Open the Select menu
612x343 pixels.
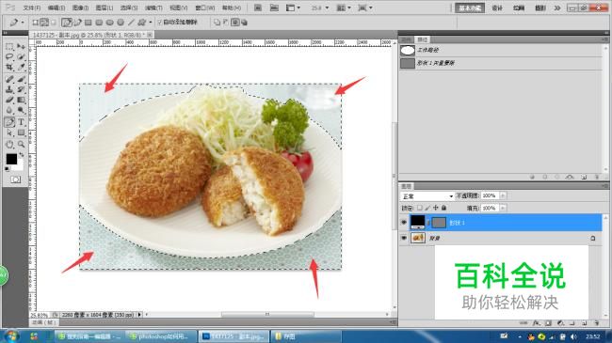[x=129, y=8]
